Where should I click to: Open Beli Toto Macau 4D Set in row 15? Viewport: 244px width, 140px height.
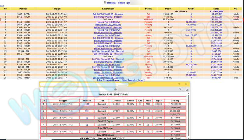pyautogui.click(x=108, y=51)
